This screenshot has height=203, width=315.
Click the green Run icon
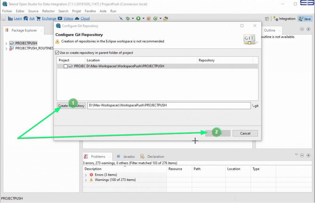click(138, 18)
